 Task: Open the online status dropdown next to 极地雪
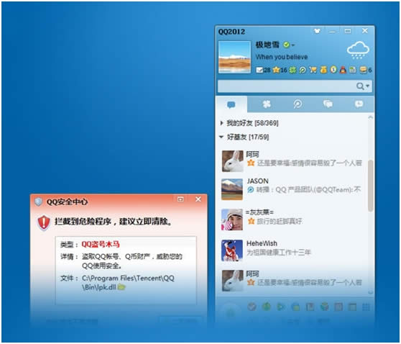coord(293,45)
